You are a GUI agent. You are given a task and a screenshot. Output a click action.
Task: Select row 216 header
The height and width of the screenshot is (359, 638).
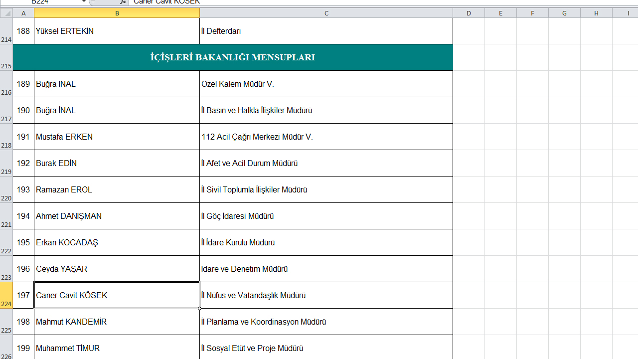coord(6,84)
